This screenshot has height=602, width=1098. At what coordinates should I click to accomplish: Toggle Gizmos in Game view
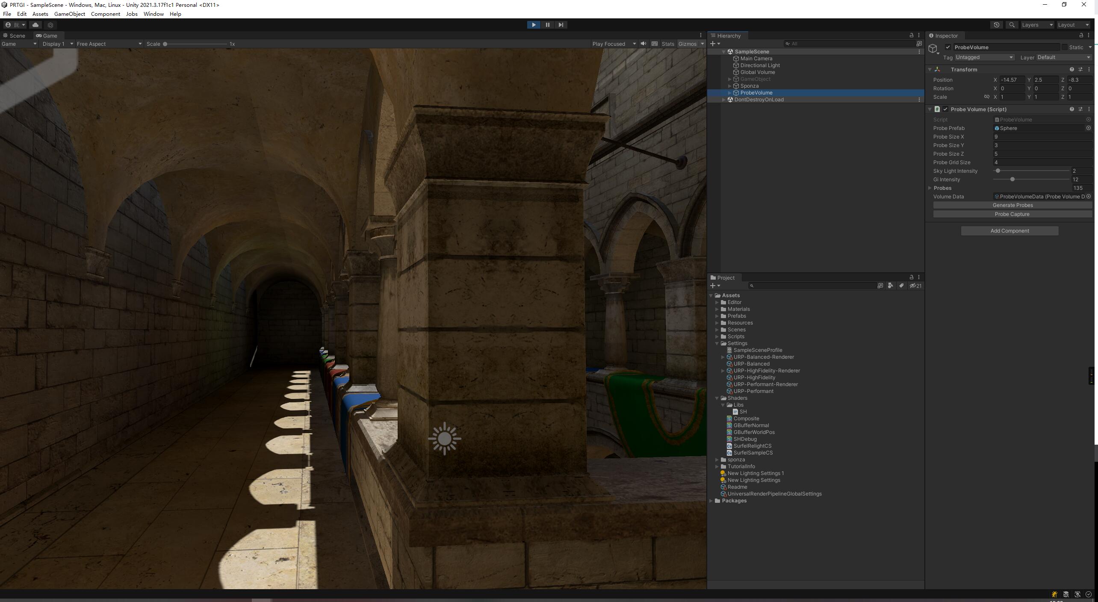[687, 44]
